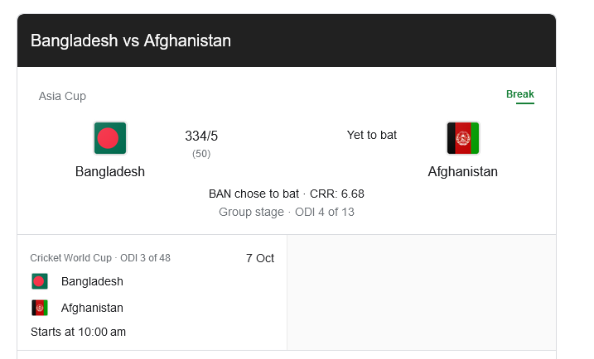Click Starts at 10:00 am text
The width and height of the screenshot is (594, 359).
pyautogui.click(x=78, y=332)
